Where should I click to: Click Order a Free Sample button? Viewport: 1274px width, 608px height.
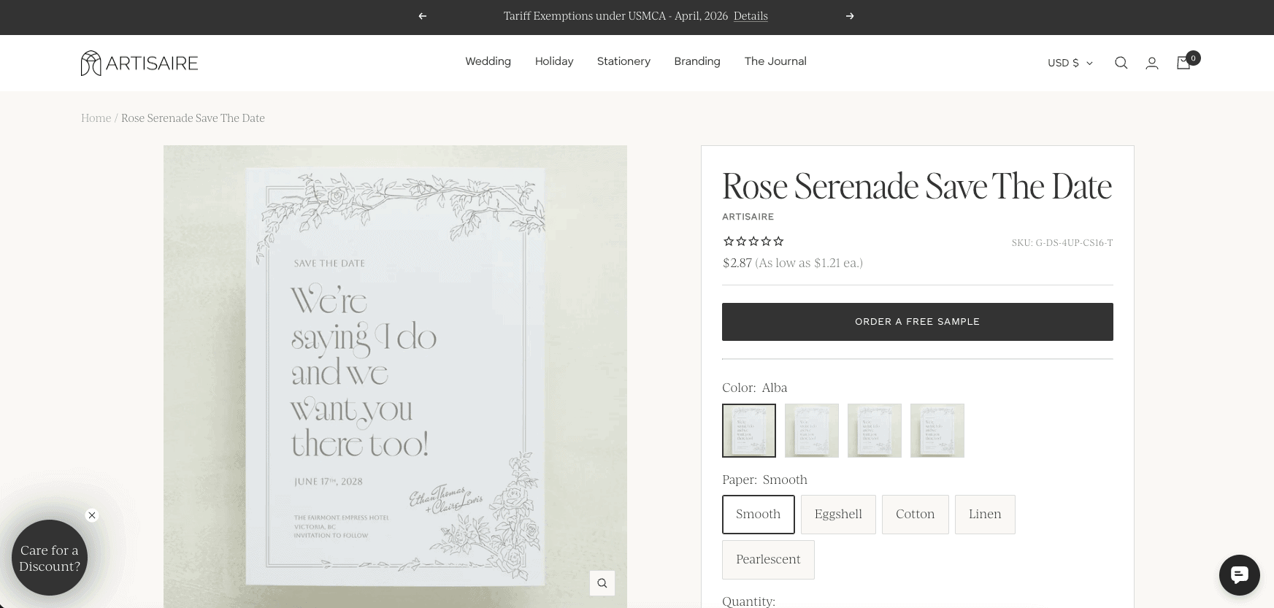(918, 322)
